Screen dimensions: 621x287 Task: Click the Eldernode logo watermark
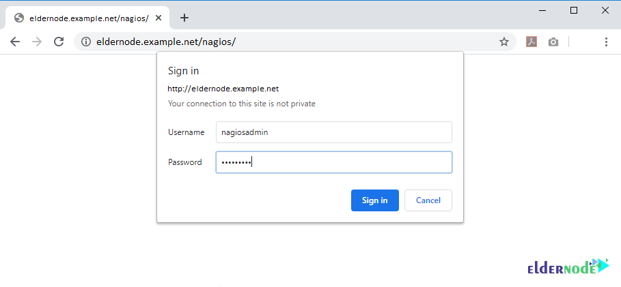pyautogui.click(x=568, y=267)
